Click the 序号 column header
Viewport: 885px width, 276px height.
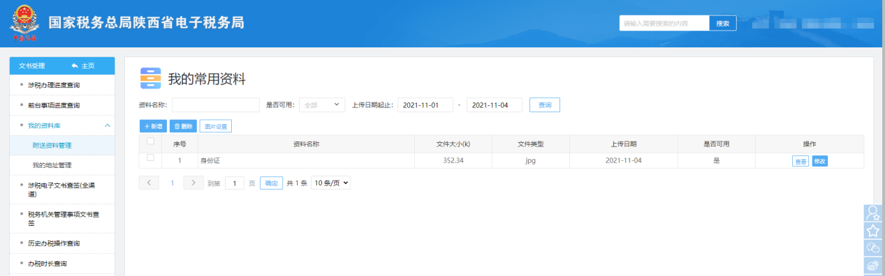click(180, 144)
